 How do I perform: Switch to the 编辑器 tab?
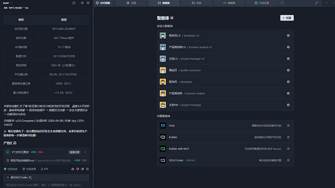[229, 3]
